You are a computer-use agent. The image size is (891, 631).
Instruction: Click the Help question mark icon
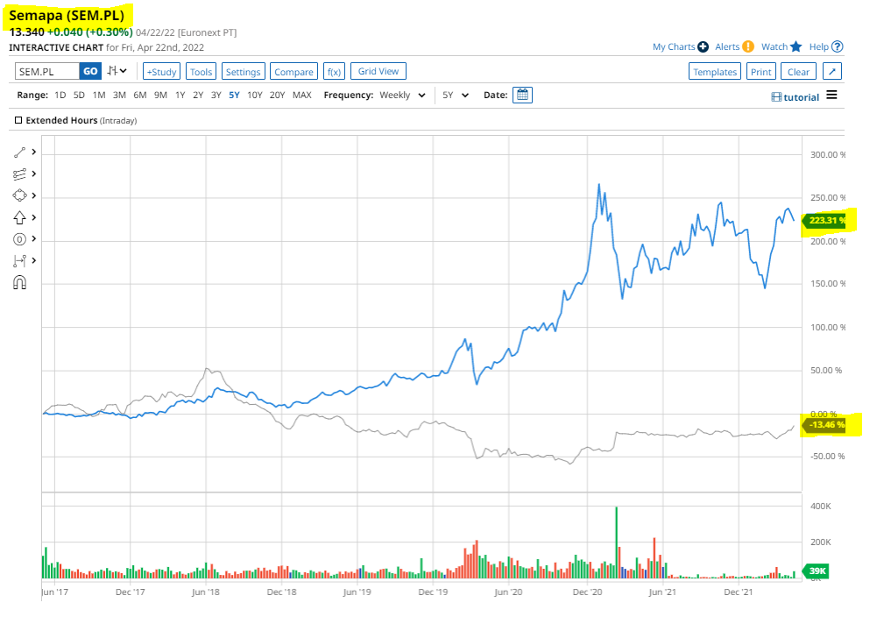pos(837,46)
